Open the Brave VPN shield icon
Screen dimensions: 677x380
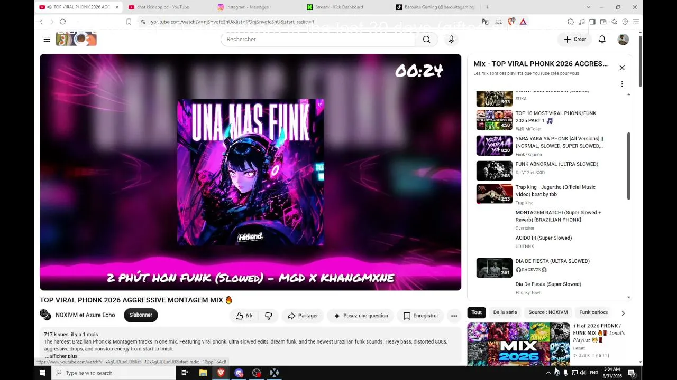click(625, 22)
